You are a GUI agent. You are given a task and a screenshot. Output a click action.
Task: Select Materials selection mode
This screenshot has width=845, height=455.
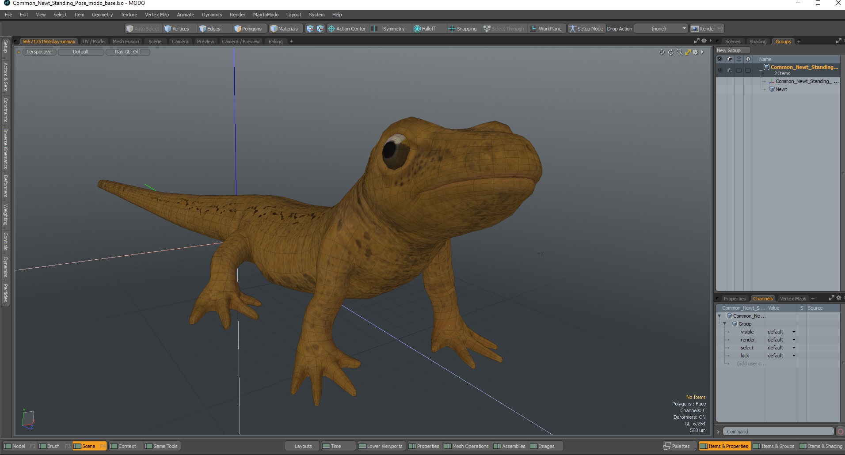pyautogui.click(x=285, y=29)
